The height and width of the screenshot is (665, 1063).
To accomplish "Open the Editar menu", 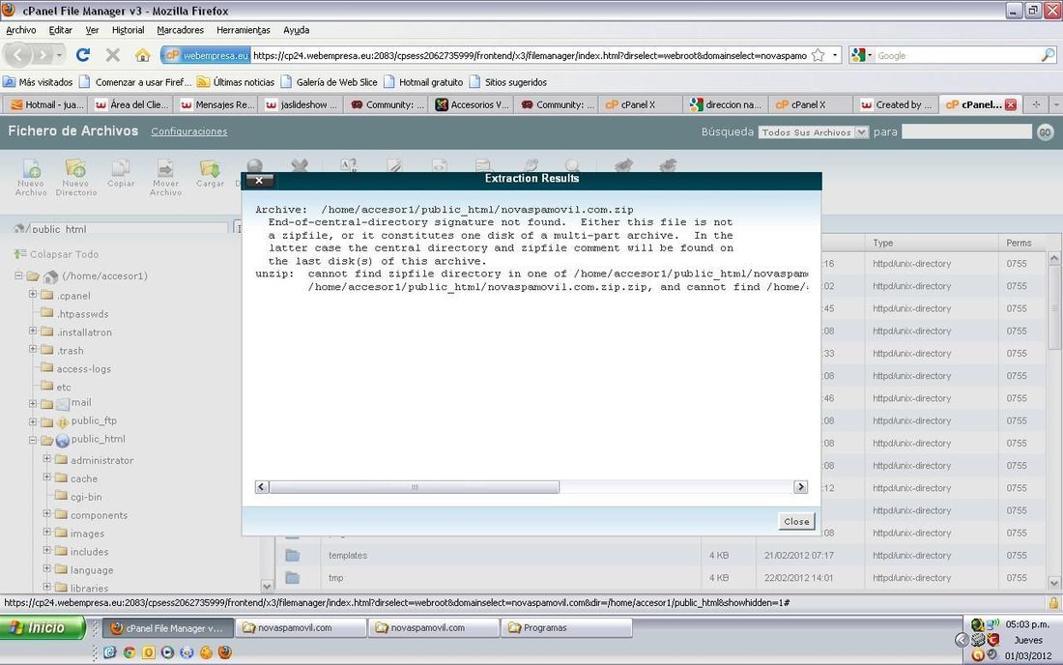I will [60, 30].
